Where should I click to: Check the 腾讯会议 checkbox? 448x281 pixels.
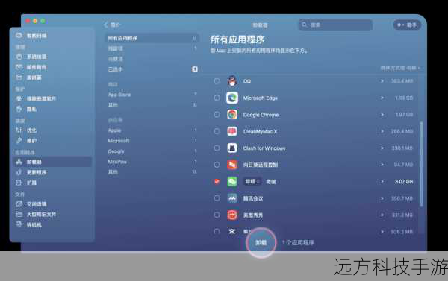click(x=217, y=198)
